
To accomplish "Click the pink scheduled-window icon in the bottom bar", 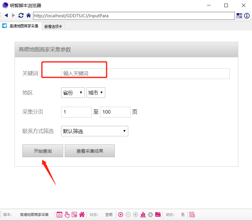I will coord(59,214).
